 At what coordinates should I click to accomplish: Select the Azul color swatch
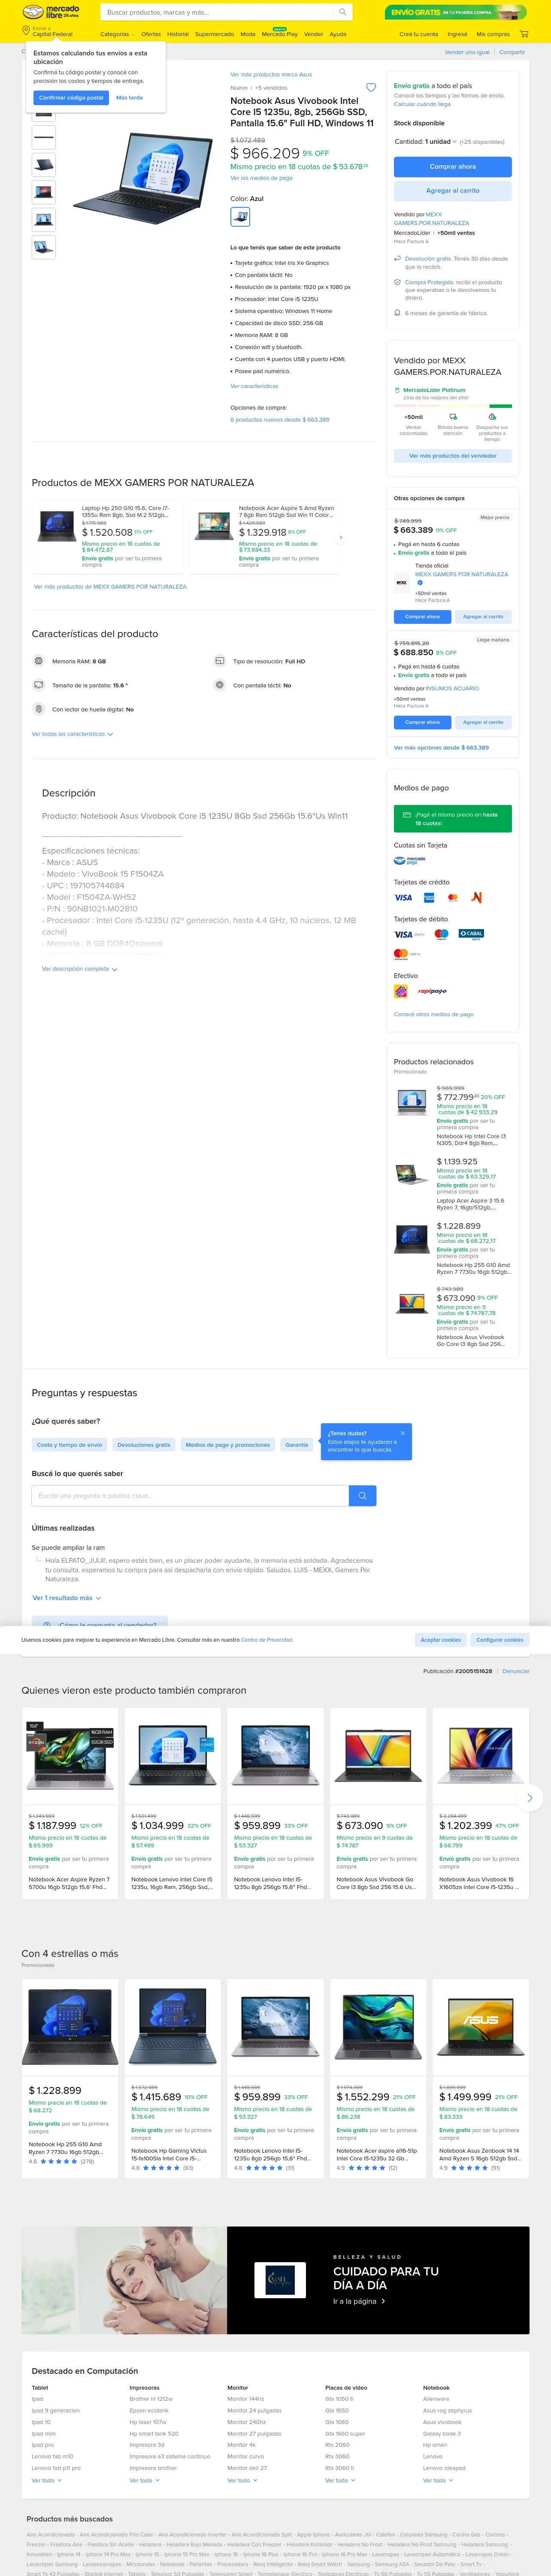click(x=240, y=216)
